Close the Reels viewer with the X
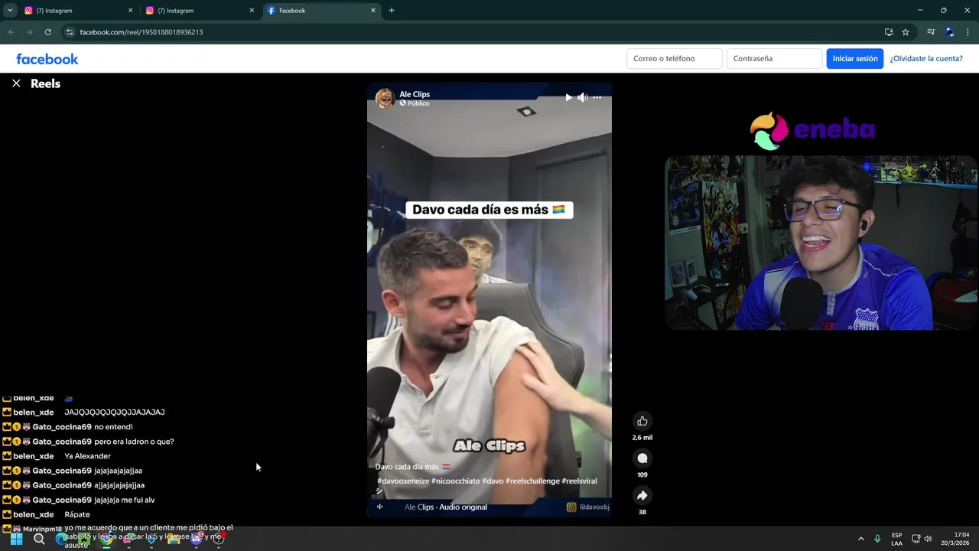 click(16, 83)
